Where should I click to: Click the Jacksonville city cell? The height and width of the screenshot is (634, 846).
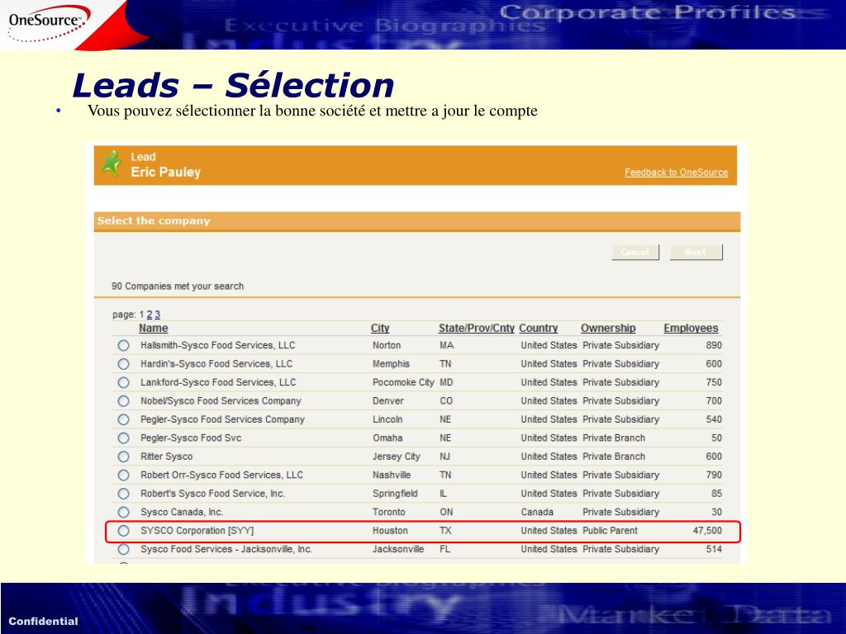coord(398,549)
